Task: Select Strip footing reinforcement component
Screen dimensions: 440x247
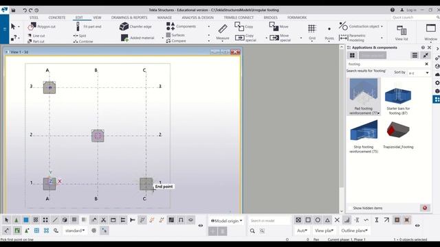Action: (x=364, y=137)
